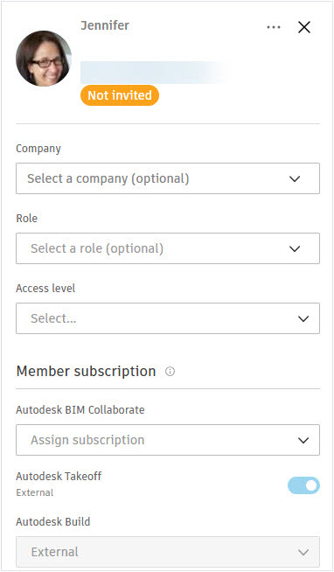
Task: Click the External text under Autodesk Takeoff
Action: click(35, 492)
